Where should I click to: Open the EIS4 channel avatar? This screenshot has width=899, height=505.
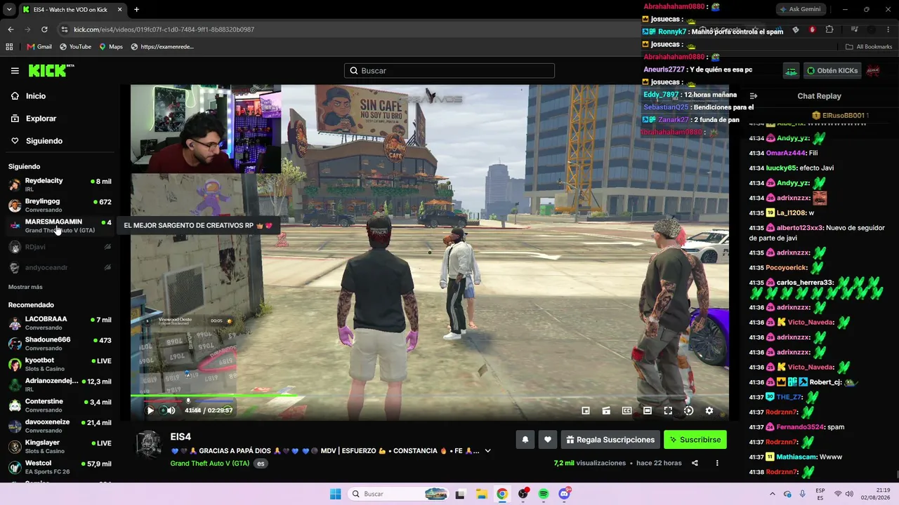coord(149,445)
